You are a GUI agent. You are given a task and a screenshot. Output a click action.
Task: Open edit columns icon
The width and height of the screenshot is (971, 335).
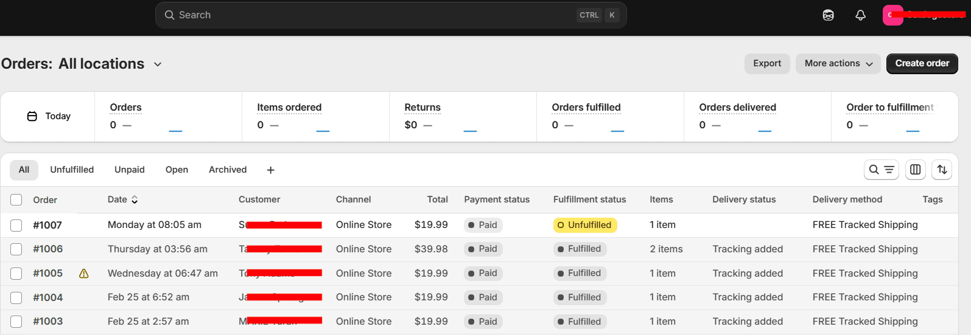915,170
